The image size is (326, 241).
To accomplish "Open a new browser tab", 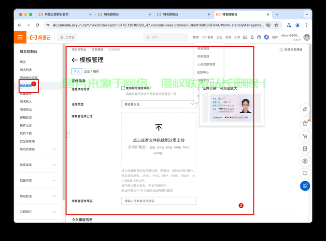I will coord(277,14).
